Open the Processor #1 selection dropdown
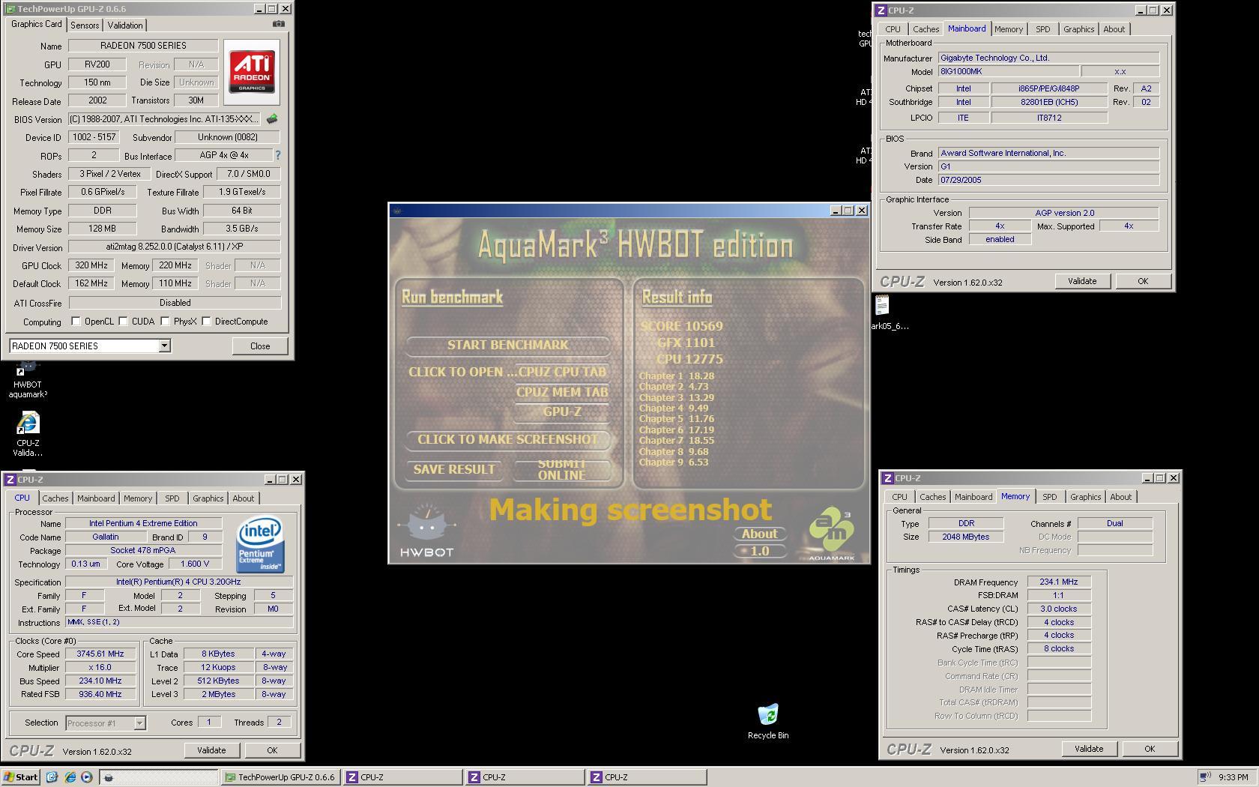1259x787 pixels. pos(139,723)
